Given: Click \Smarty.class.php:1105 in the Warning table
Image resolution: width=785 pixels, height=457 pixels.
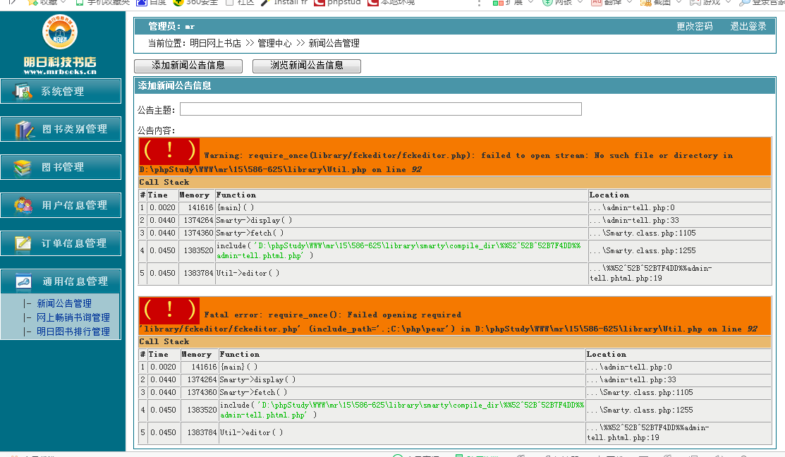Looking at the screenshot, I should pos(643,233).
